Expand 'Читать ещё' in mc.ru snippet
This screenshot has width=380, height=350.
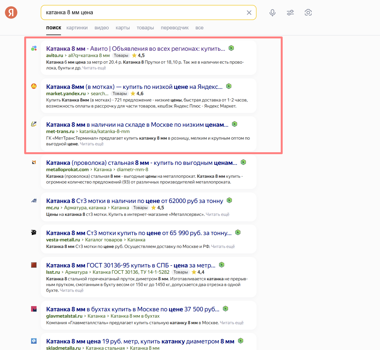[x=217, y=214]
